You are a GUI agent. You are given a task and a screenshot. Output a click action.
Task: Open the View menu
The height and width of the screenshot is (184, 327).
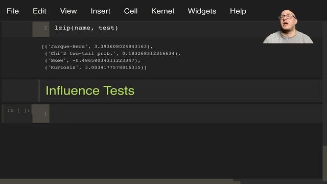click(68, 11)
